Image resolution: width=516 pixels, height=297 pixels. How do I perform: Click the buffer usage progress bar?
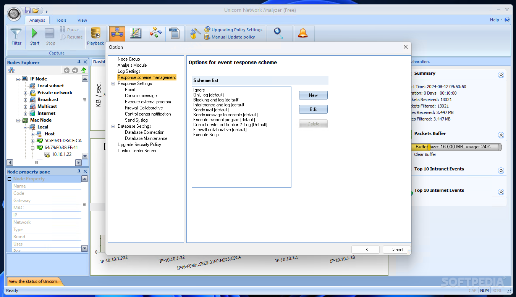tap(456, 147)
